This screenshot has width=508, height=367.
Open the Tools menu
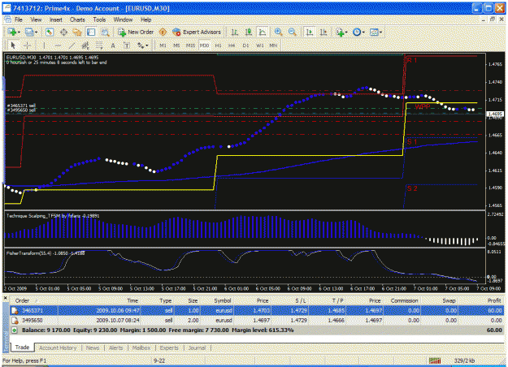[99, 19]
